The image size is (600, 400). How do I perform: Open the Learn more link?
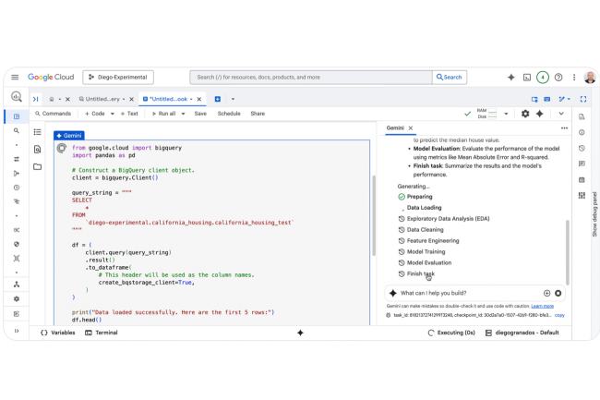[542, 306]
